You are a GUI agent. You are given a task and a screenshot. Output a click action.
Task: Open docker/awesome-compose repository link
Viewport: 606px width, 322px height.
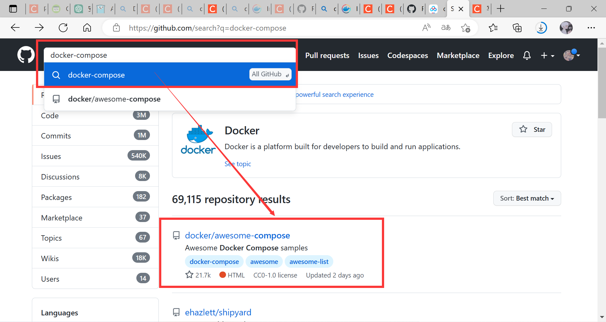237,236
